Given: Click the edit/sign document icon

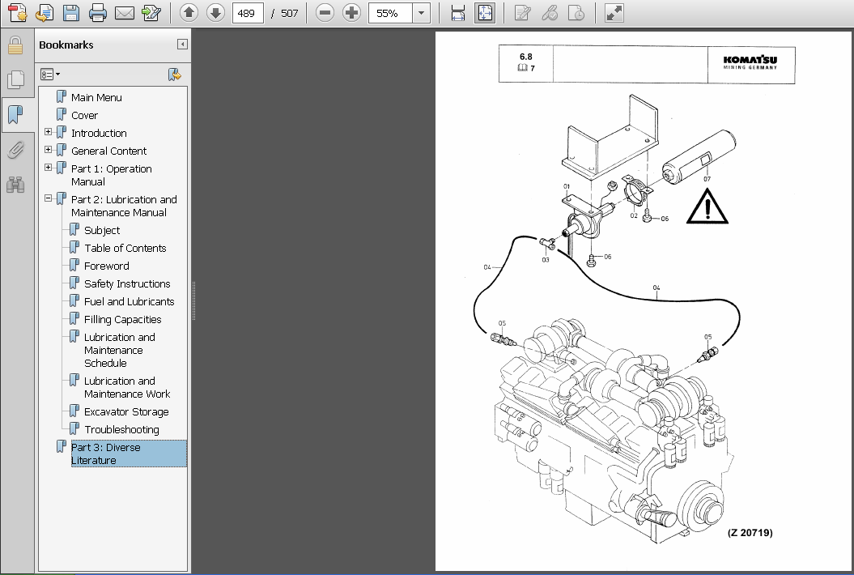Looking at the screenshot, I should pos(151,13).
